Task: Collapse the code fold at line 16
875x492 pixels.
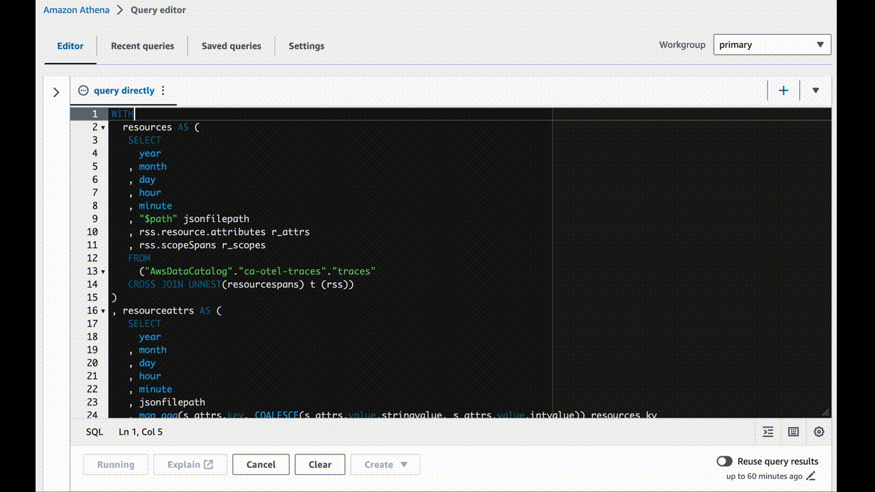Action: tap(103, 311)
